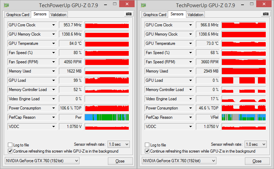
Task: Click the Pwr PerfCap reason value
Action: tap(71, 117)
